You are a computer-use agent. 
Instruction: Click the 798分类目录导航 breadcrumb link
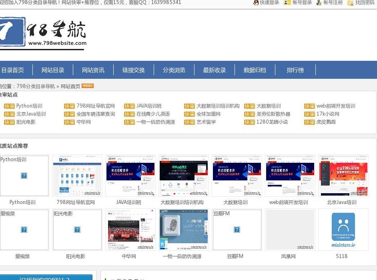(36, 86)
